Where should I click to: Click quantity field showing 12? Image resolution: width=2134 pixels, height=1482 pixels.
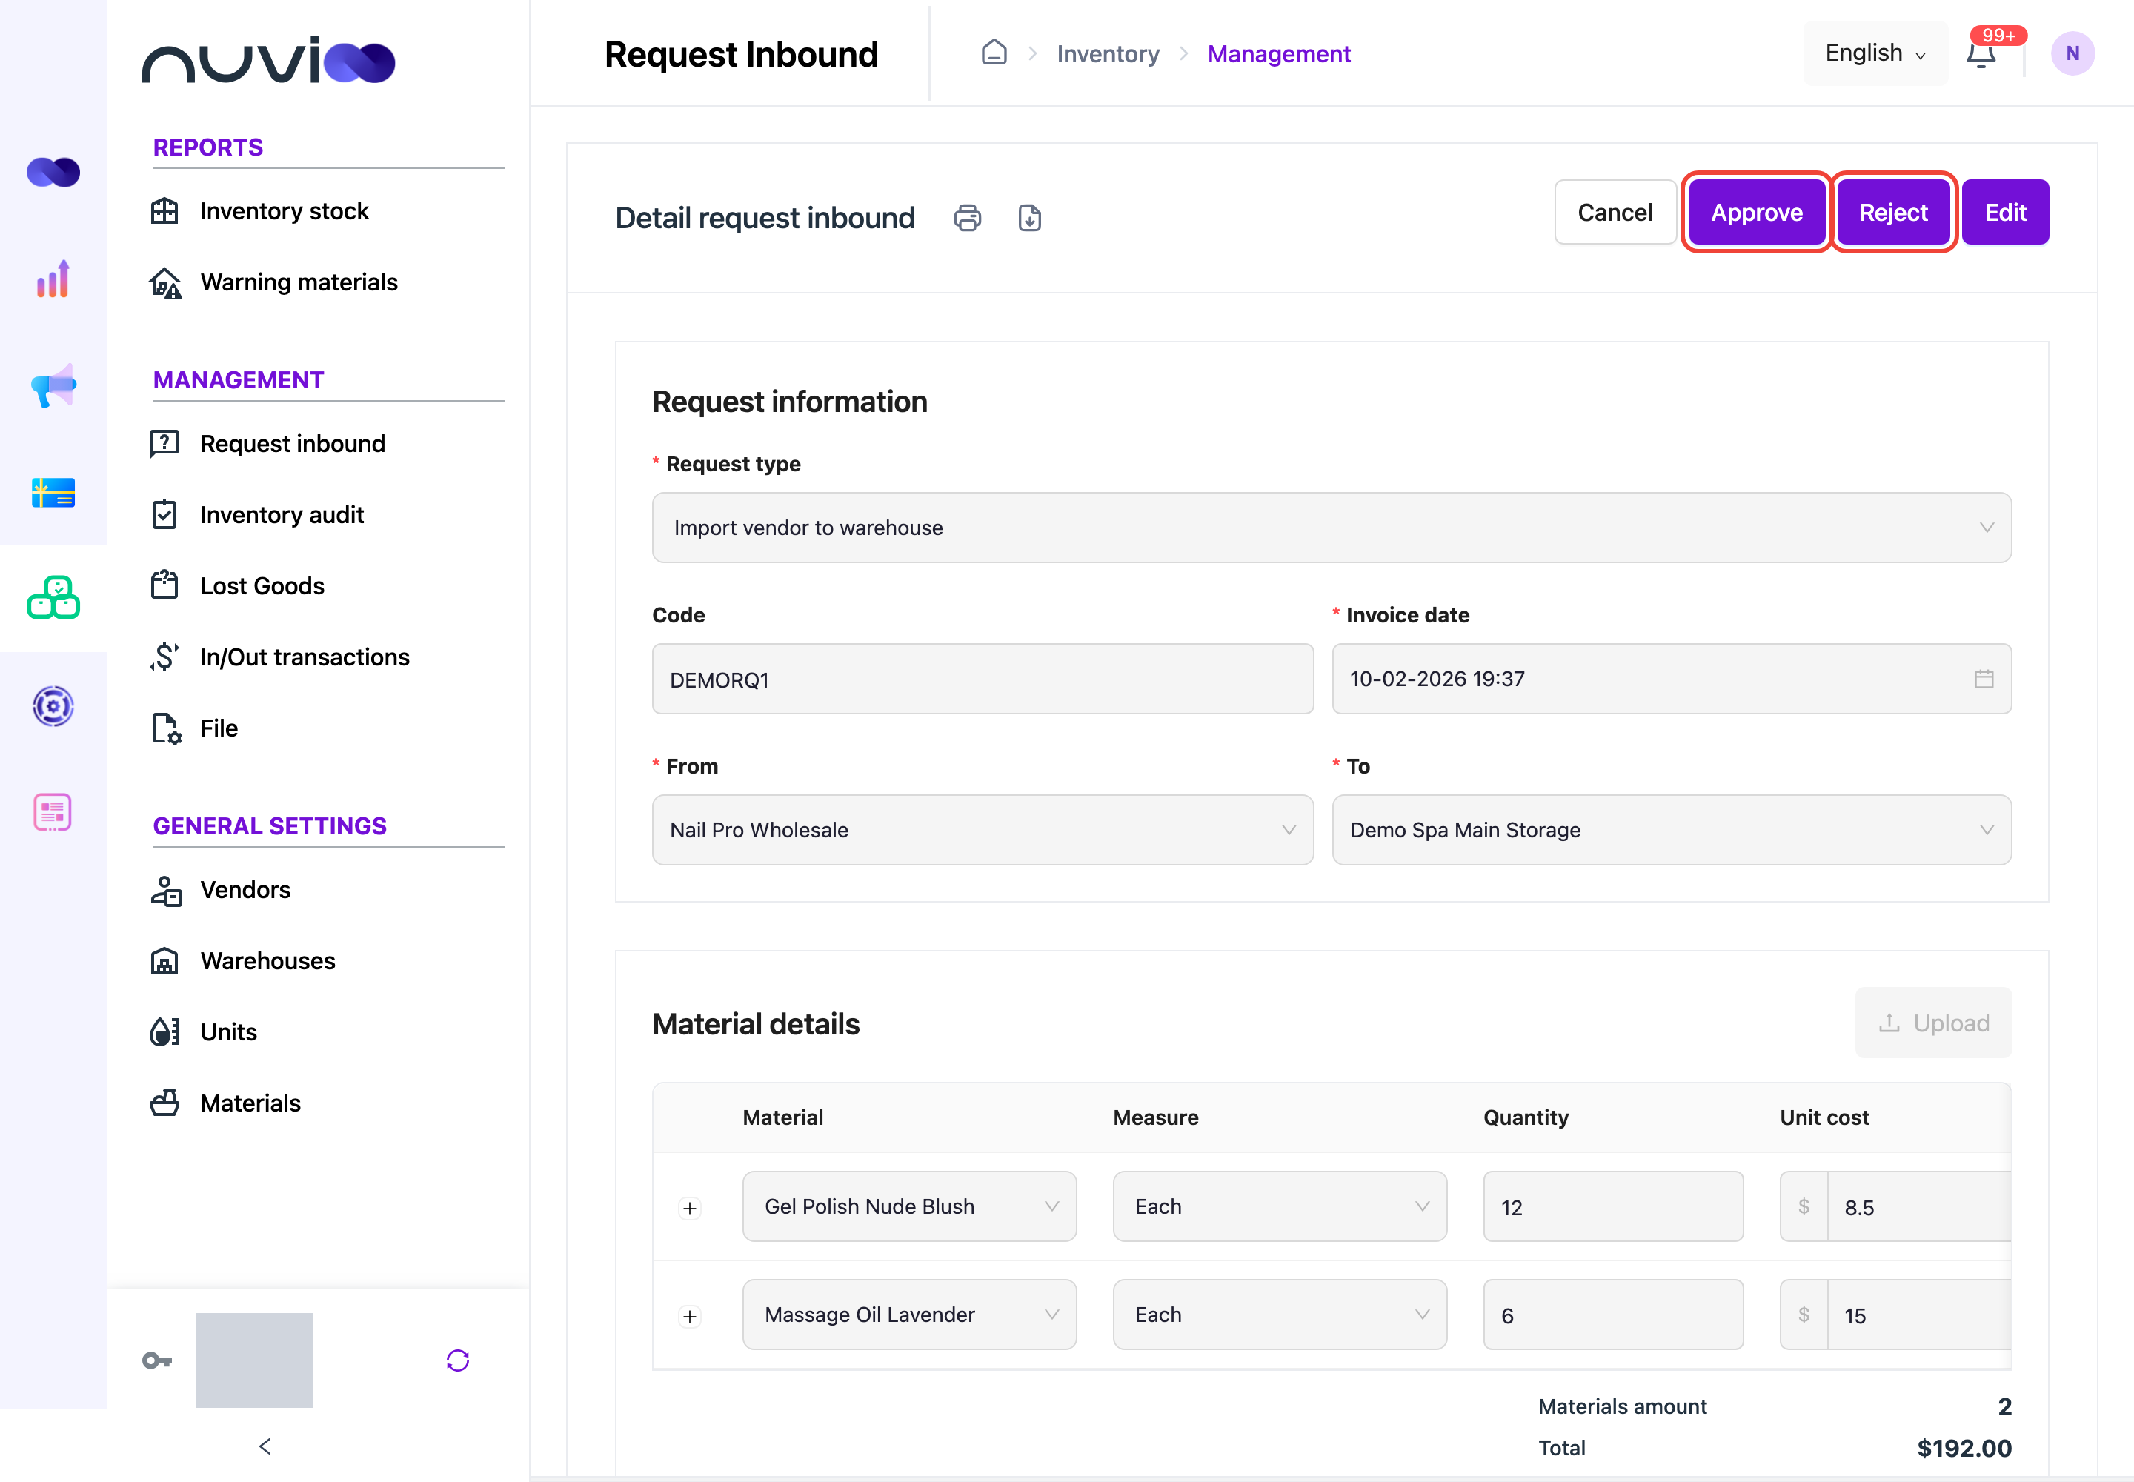[1613, 1206]
